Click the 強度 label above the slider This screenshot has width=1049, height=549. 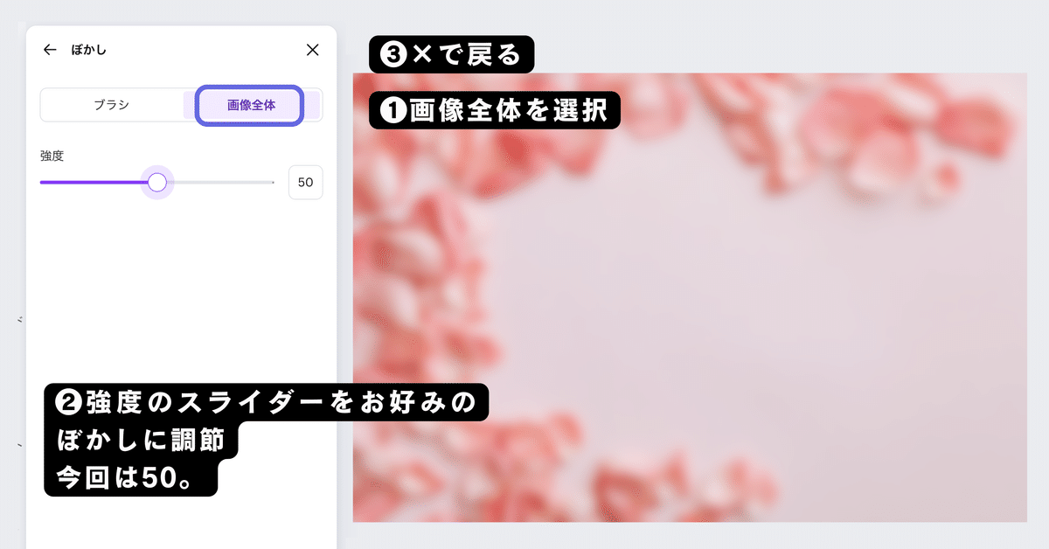52,156
